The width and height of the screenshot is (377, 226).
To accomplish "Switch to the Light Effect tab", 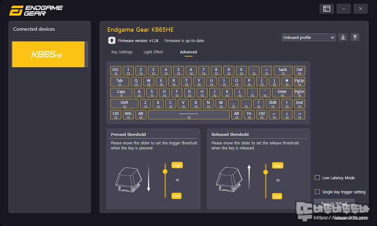I will [x=153, y=52].
